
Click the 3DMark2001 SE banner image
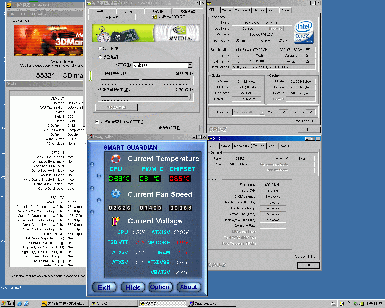pyautogui.click(x=48, y=40)
